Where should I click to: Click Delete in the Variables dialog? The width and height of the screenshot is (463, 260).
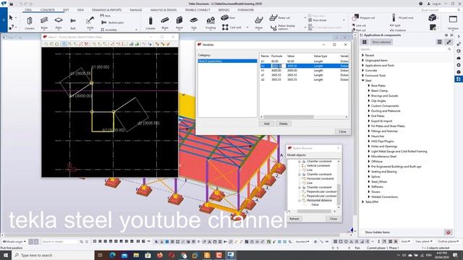(x=283, y=123)
